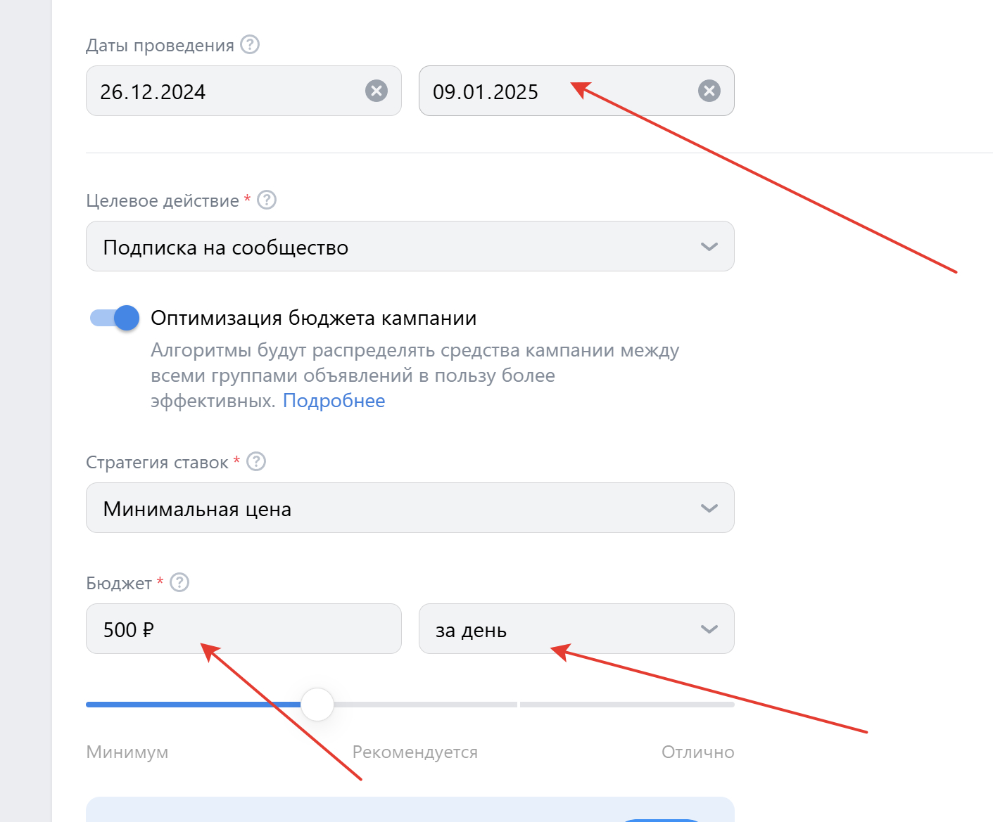Disable Оптимизация бюджета кампании switch

115,318
